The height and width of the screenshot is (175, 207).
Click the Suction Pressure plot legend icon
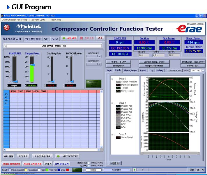[x=118, y=82]
